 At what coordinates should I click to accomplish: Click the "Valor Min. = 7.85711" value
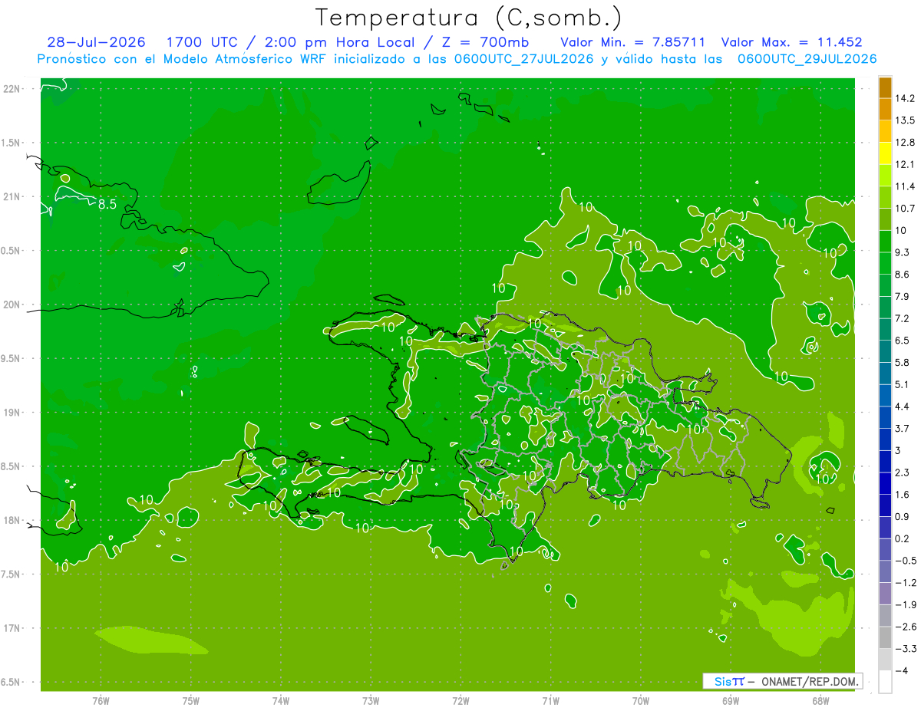coord(633,42)
